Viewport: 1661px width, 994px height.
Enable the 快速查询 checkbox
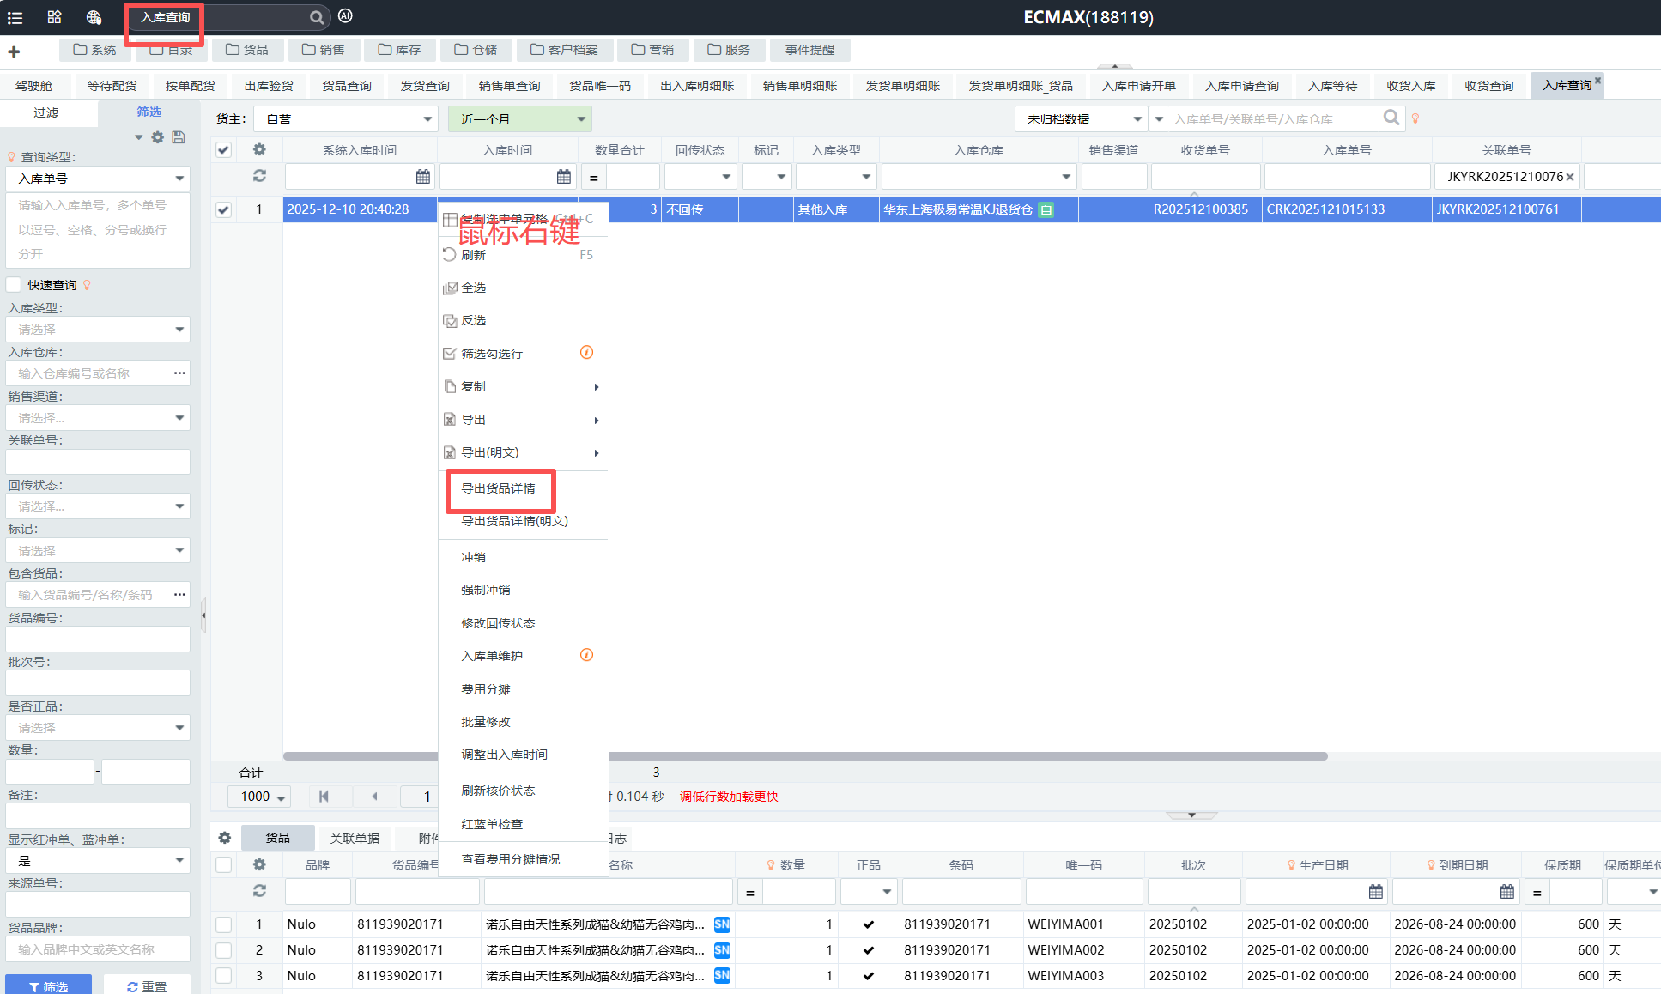click(x=14, y=285)
